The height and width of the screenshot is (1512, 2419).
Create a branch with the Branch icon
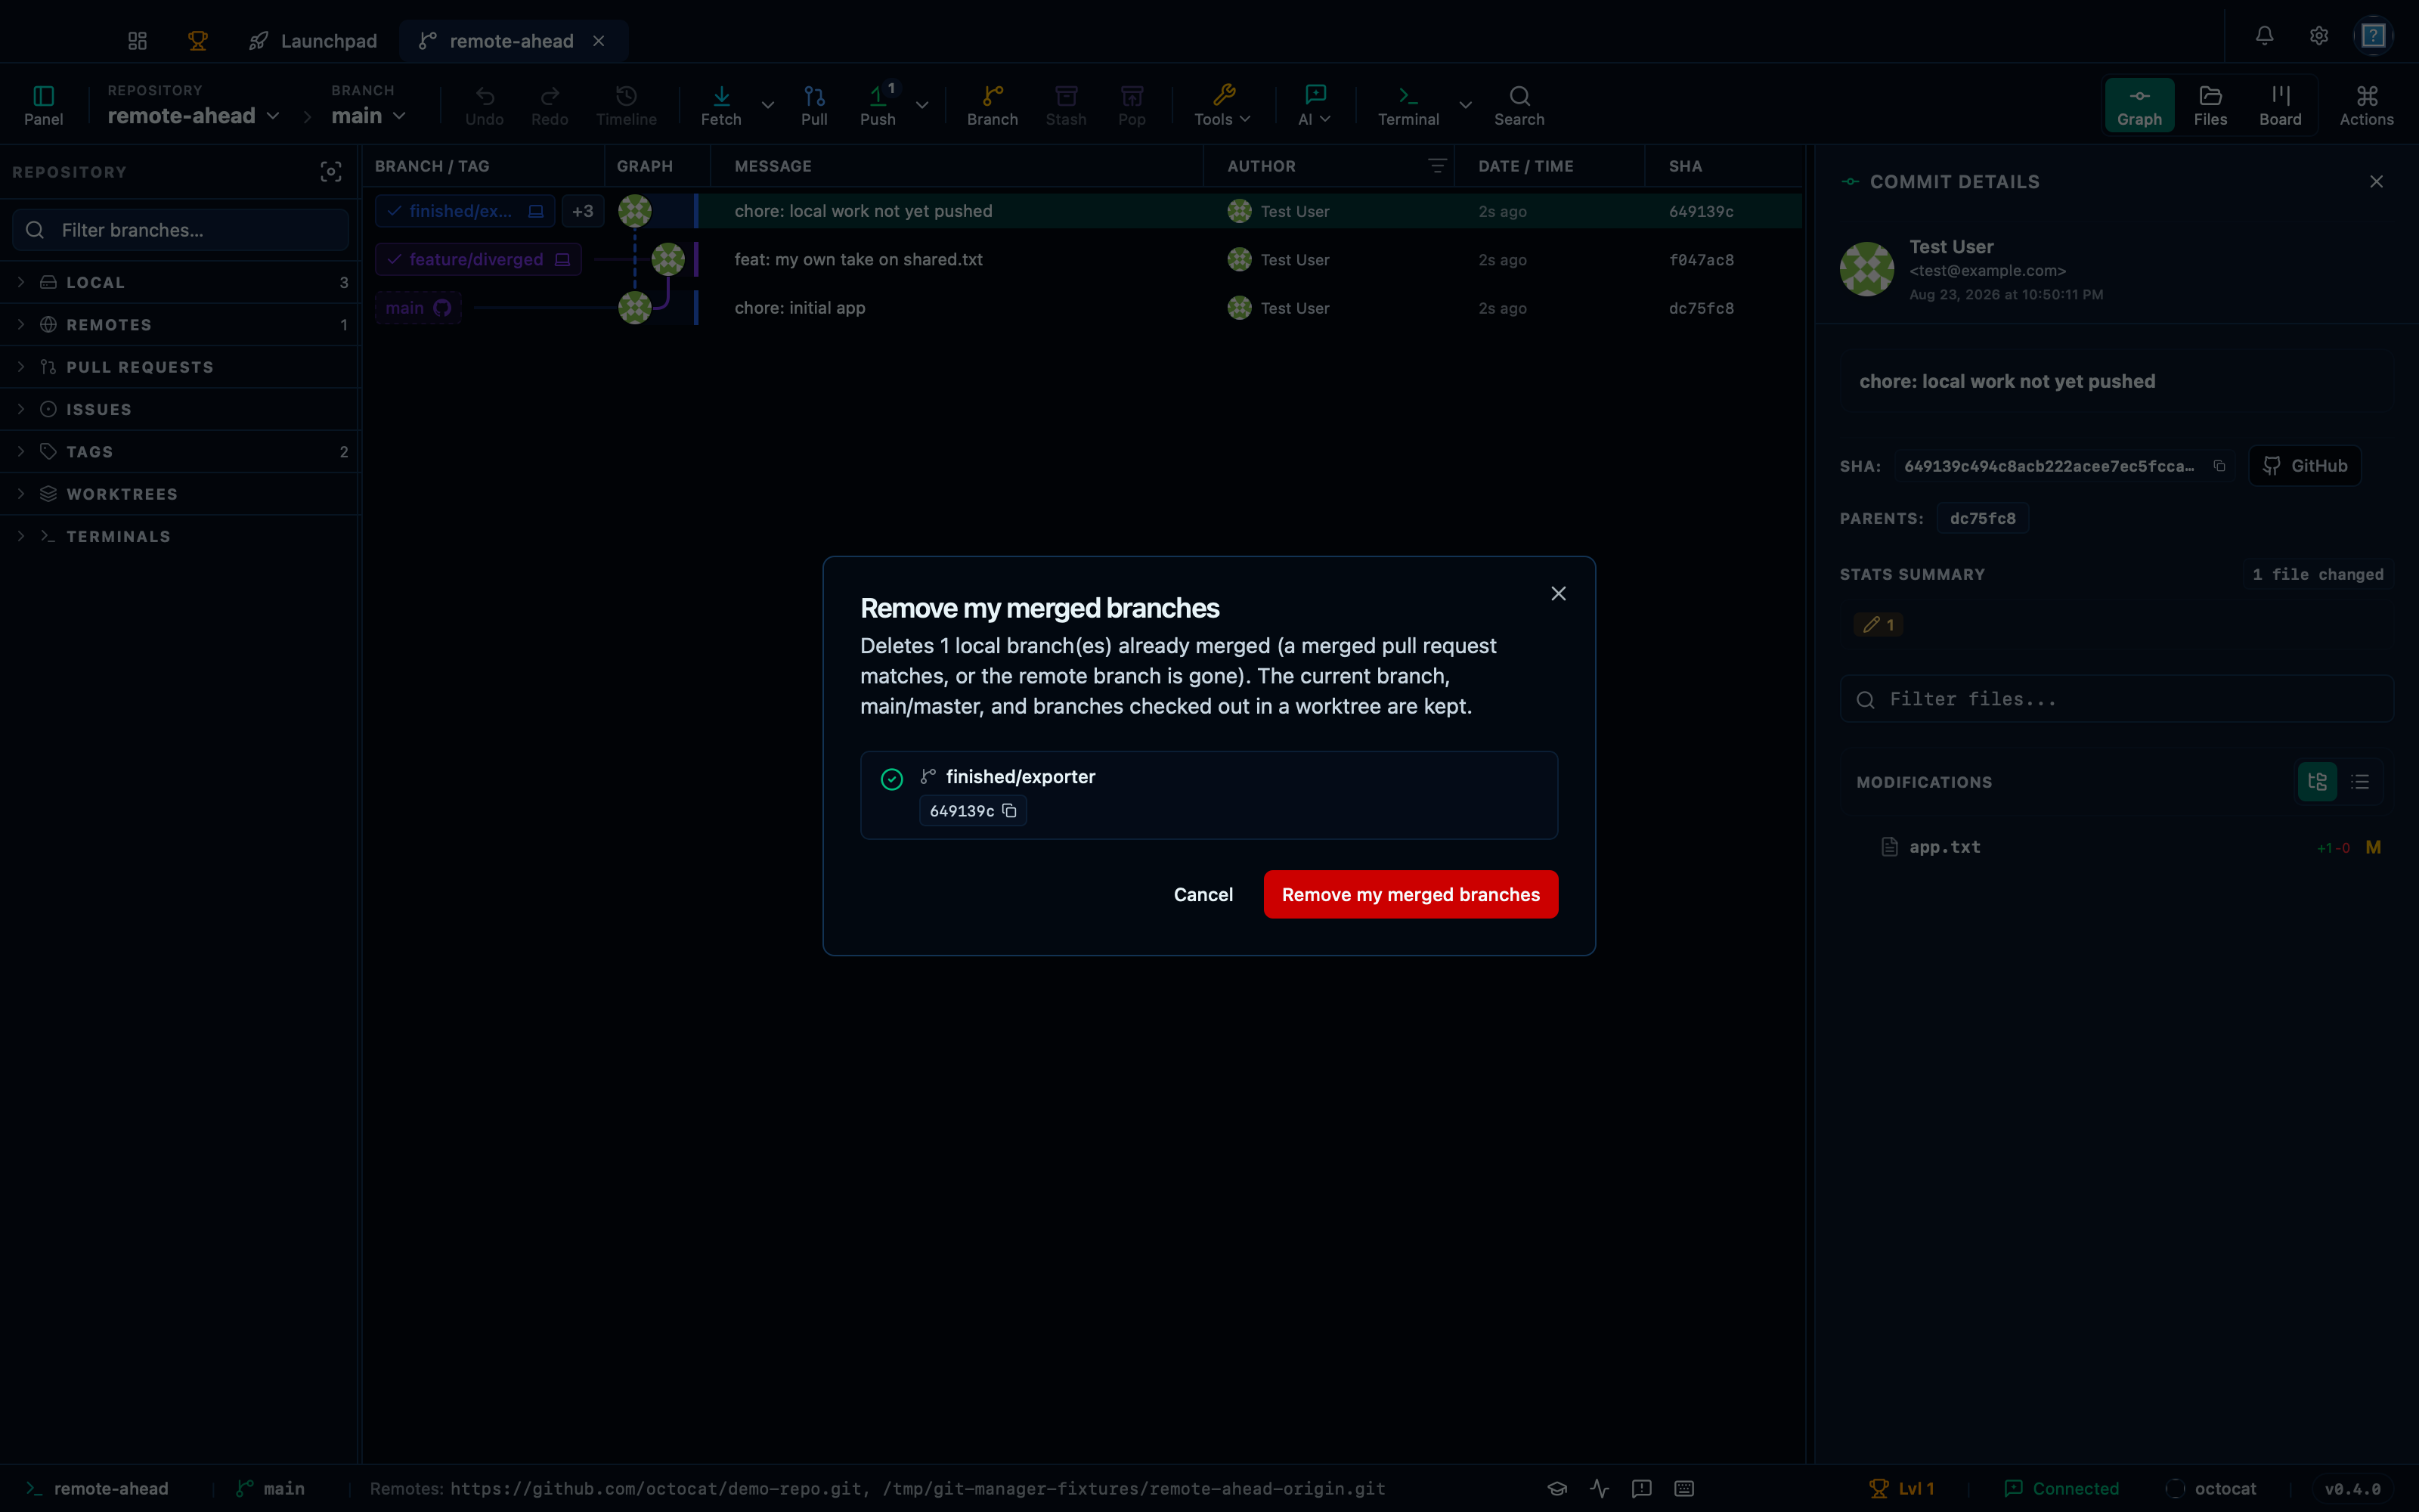[992, 105]
